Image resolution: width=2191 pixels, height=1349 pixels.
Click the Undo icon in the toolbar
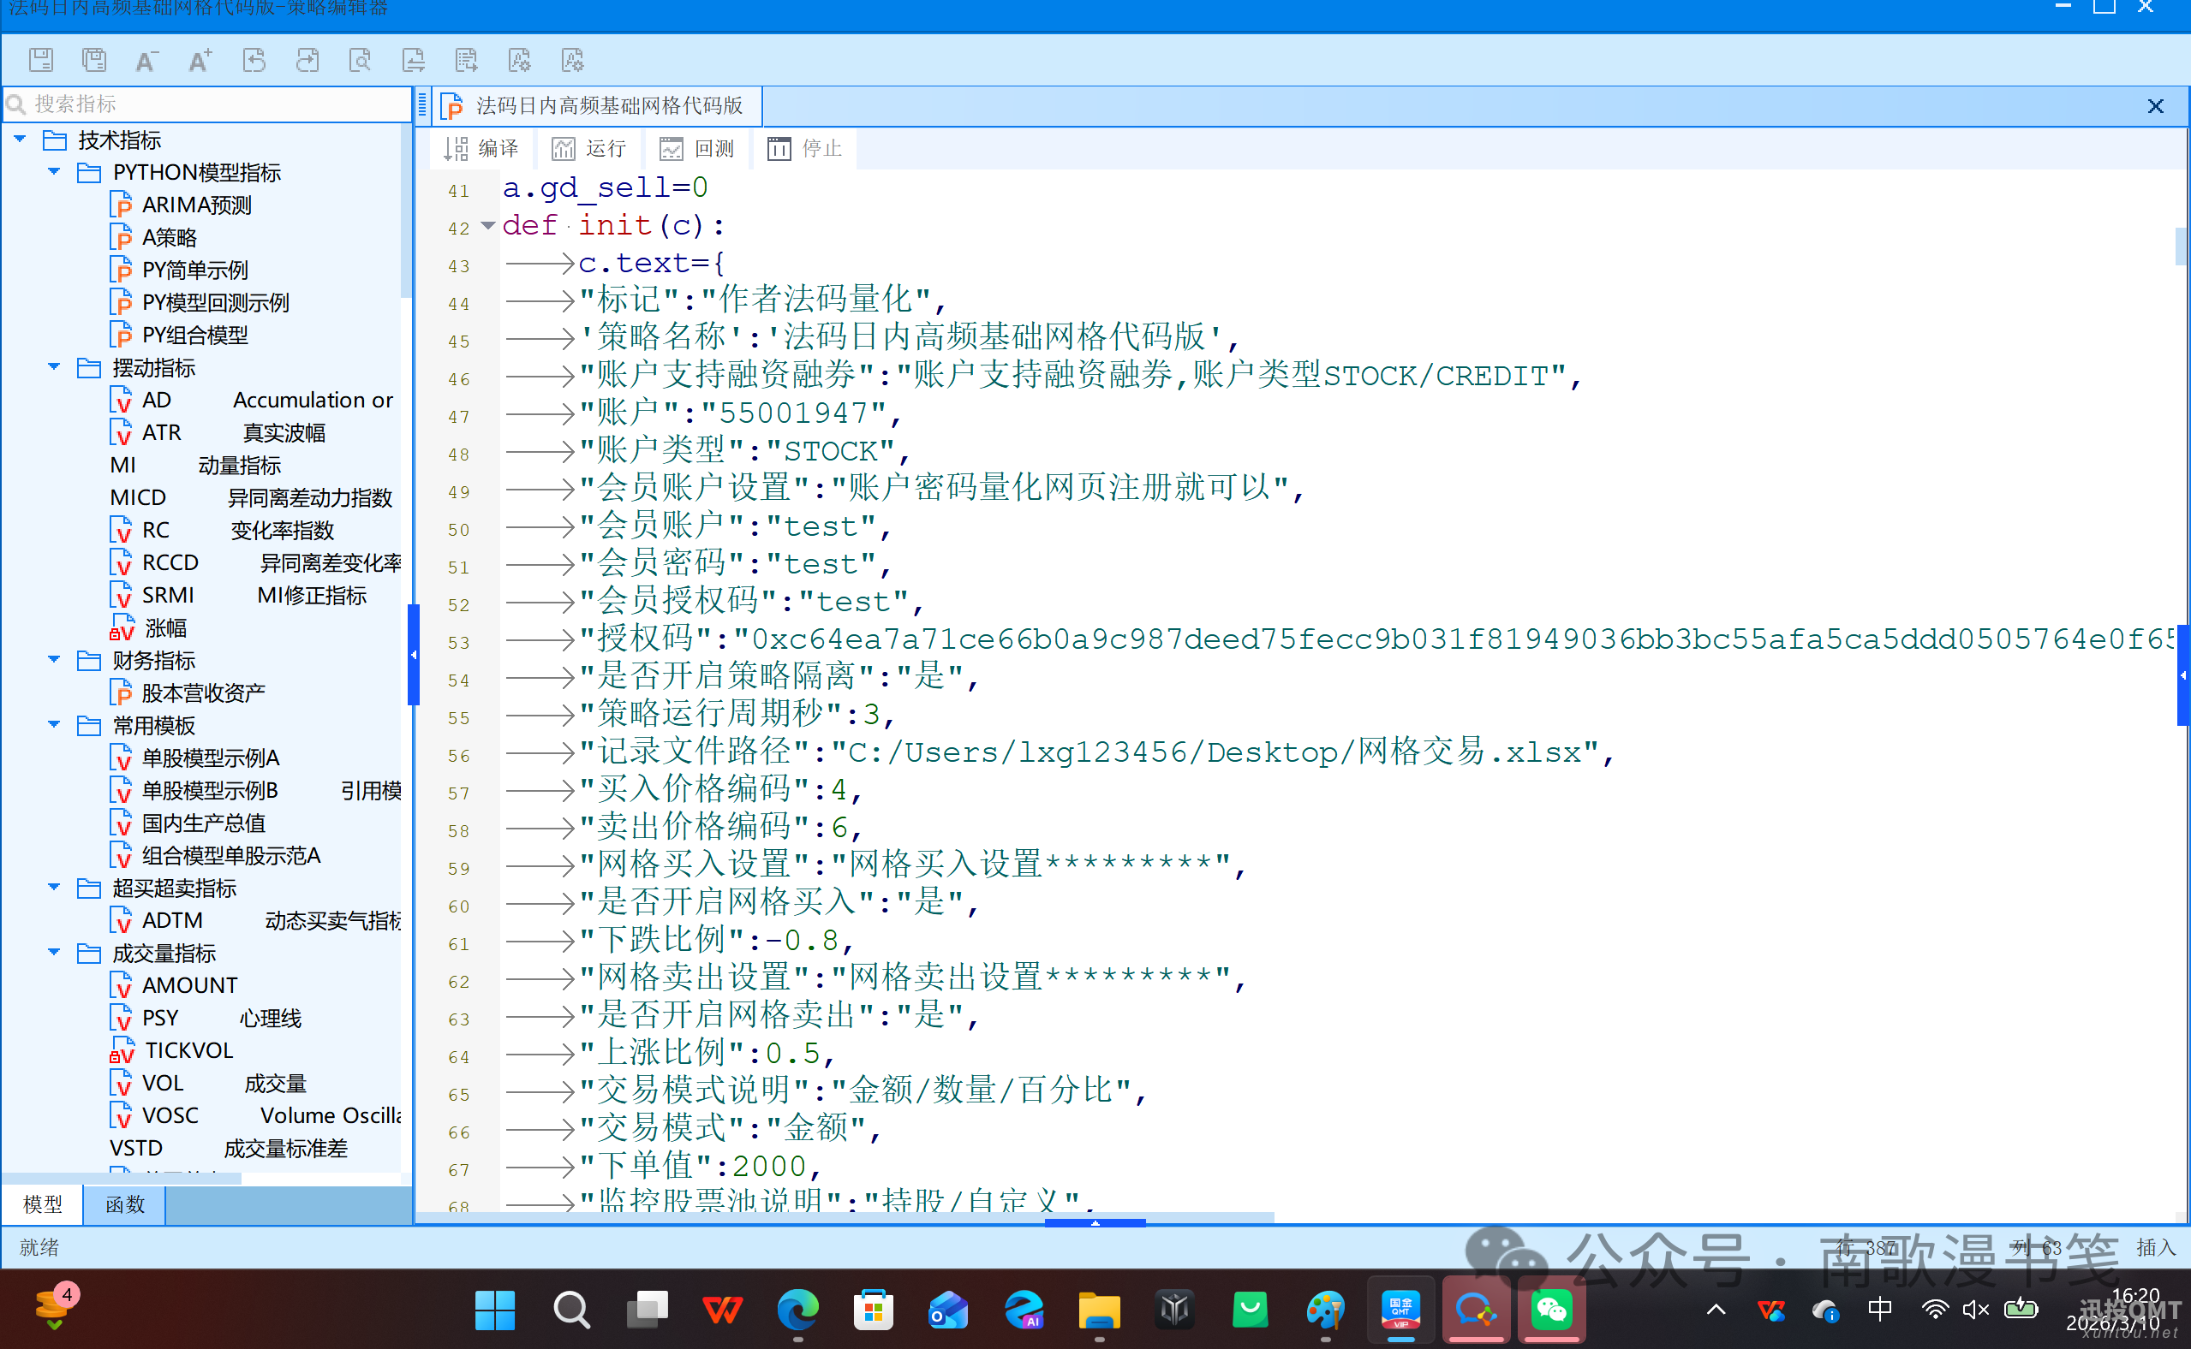[254, 60]
